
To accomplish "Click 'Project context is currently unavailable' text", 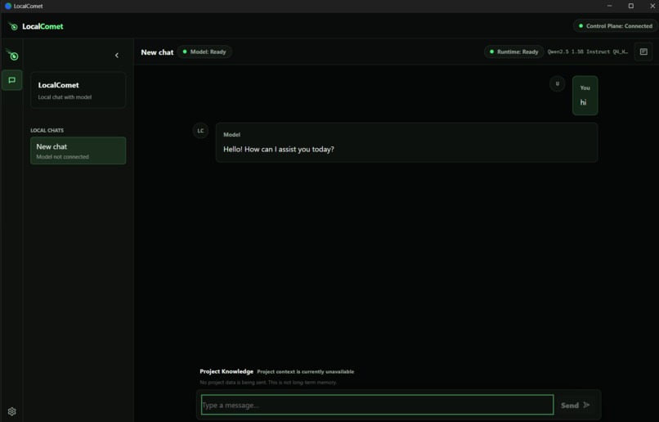I will [x=306, y=371].
